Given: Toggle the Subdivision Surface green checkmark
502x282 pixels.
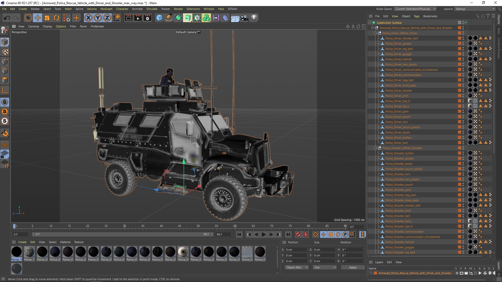Looking at the screenshot, I should [466, 22].
